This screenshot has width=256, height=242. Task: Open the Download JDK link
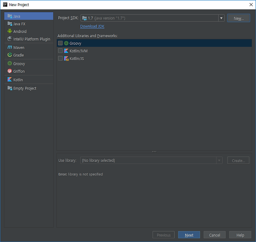pyautogui.click(x=92, y=26)
